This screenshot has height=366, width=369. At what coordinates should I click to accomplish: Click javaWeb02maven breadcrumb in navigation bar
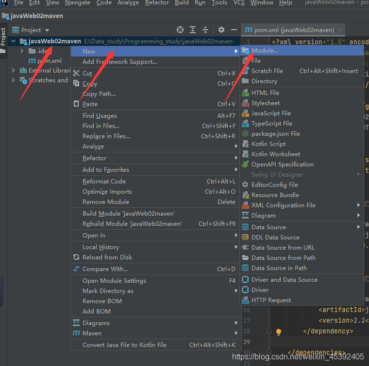33,16
